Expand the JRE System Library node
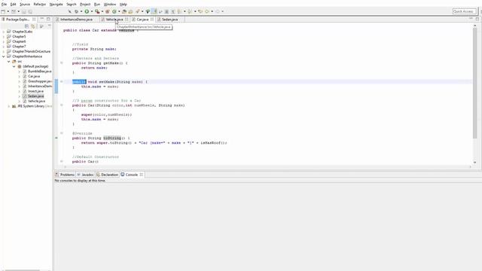The height and width of the screenshot is (271, 482). coord(8,106)
